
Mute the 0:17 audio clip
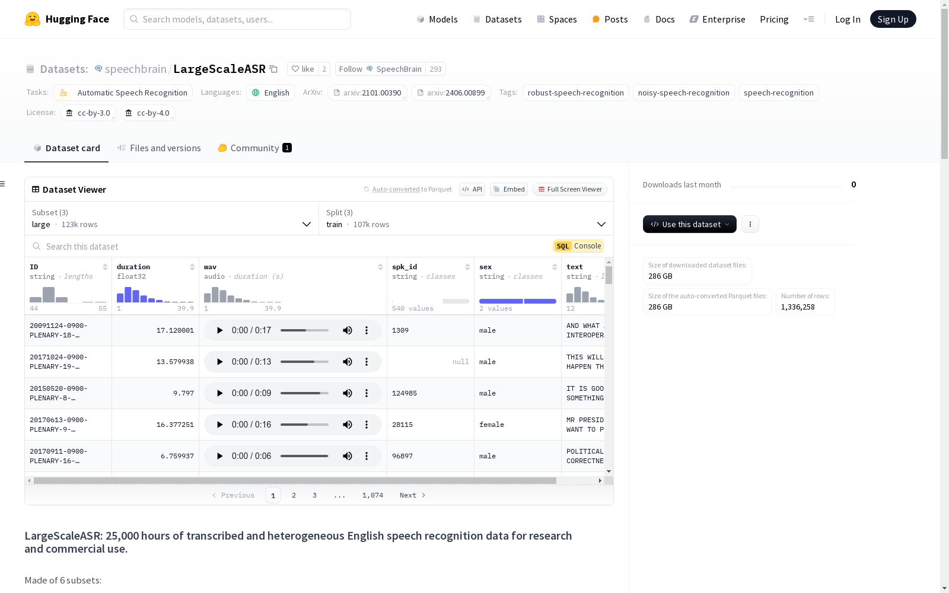(348, 330)
